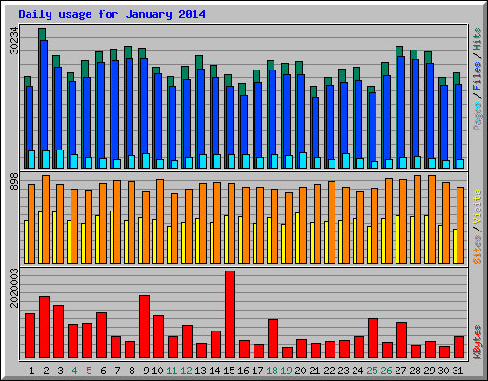This screenshot has height=381, width=488.
Task: Select the yellow Sites bar for day 20
Action: [297, 238]
